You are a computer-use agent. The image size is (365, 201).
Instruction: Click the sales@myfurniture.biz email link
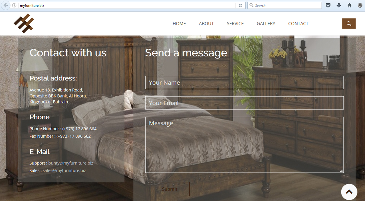point(64,170)
